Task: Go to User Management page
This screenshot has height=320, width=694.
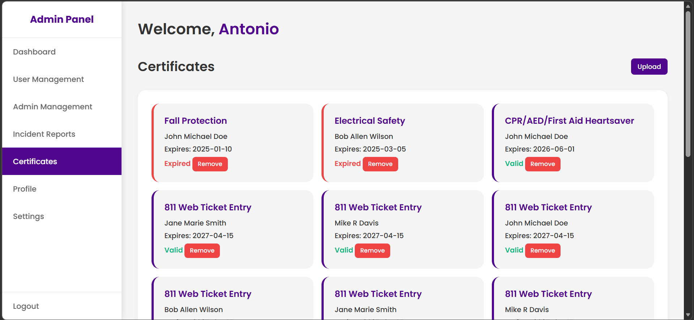Action: tap(48, 79)
